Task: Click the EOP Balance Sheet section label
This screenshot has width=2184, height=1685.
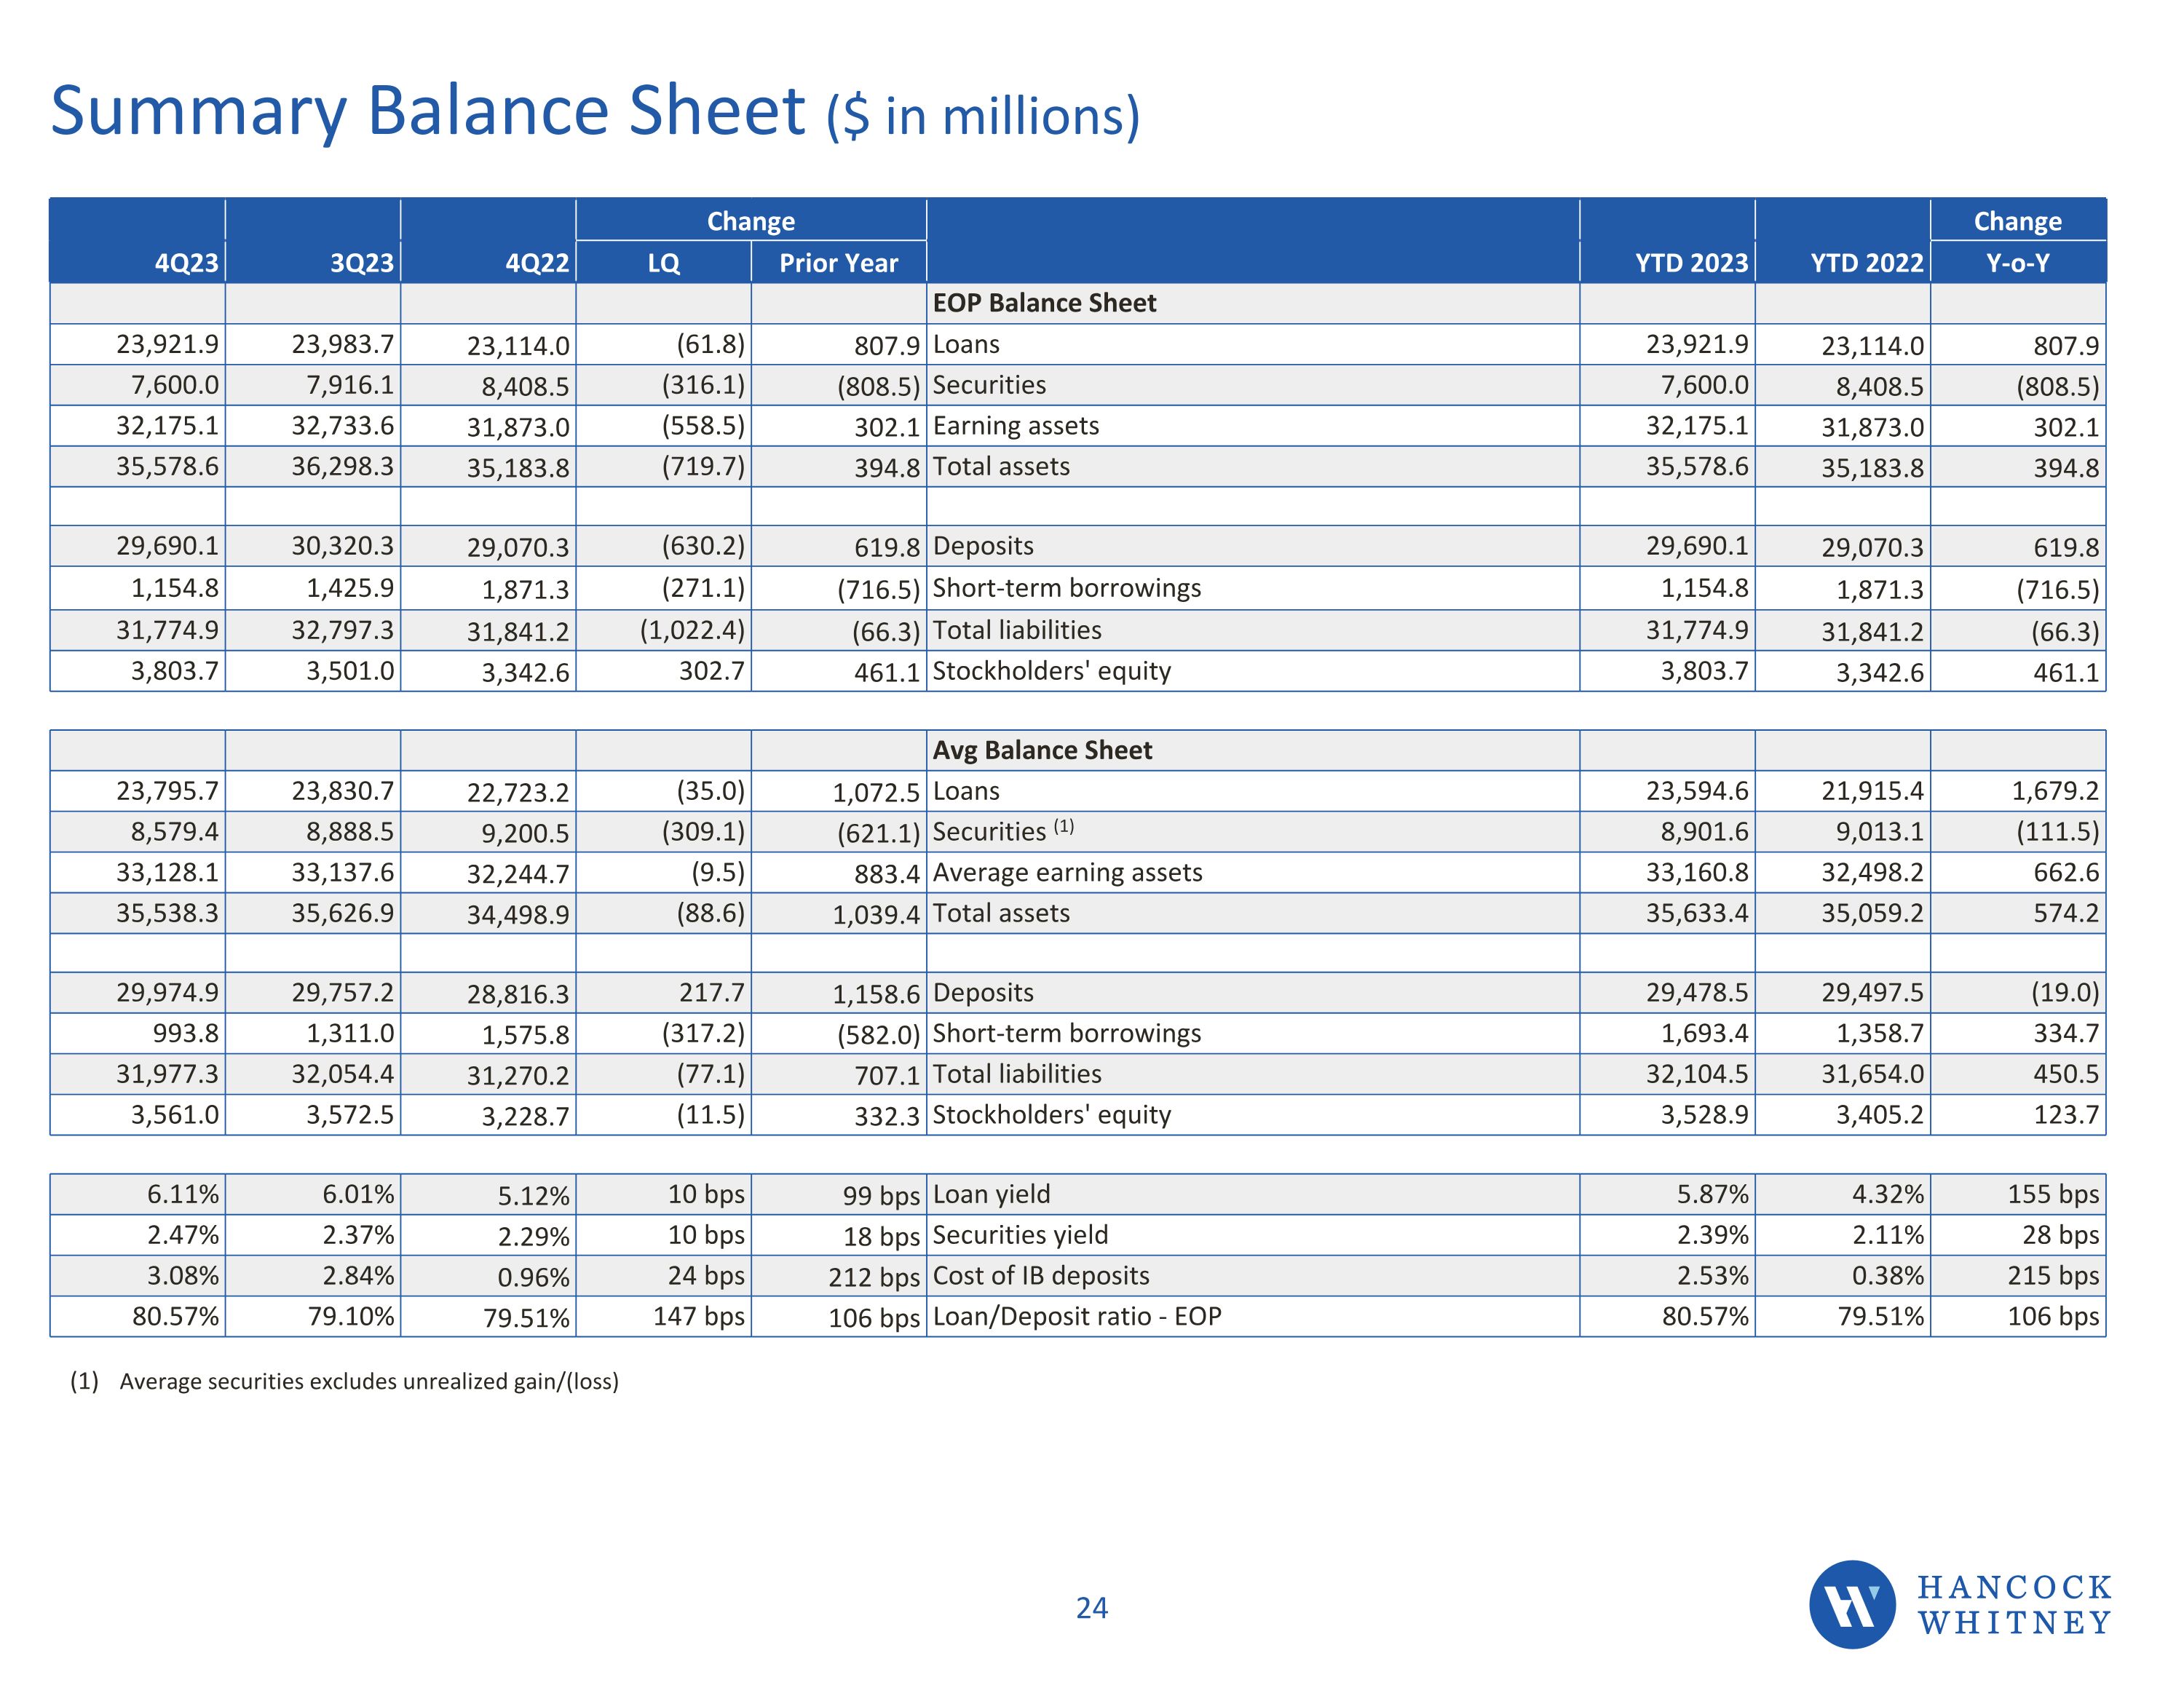Action: pyautogui.click(x=1044, y=303)
